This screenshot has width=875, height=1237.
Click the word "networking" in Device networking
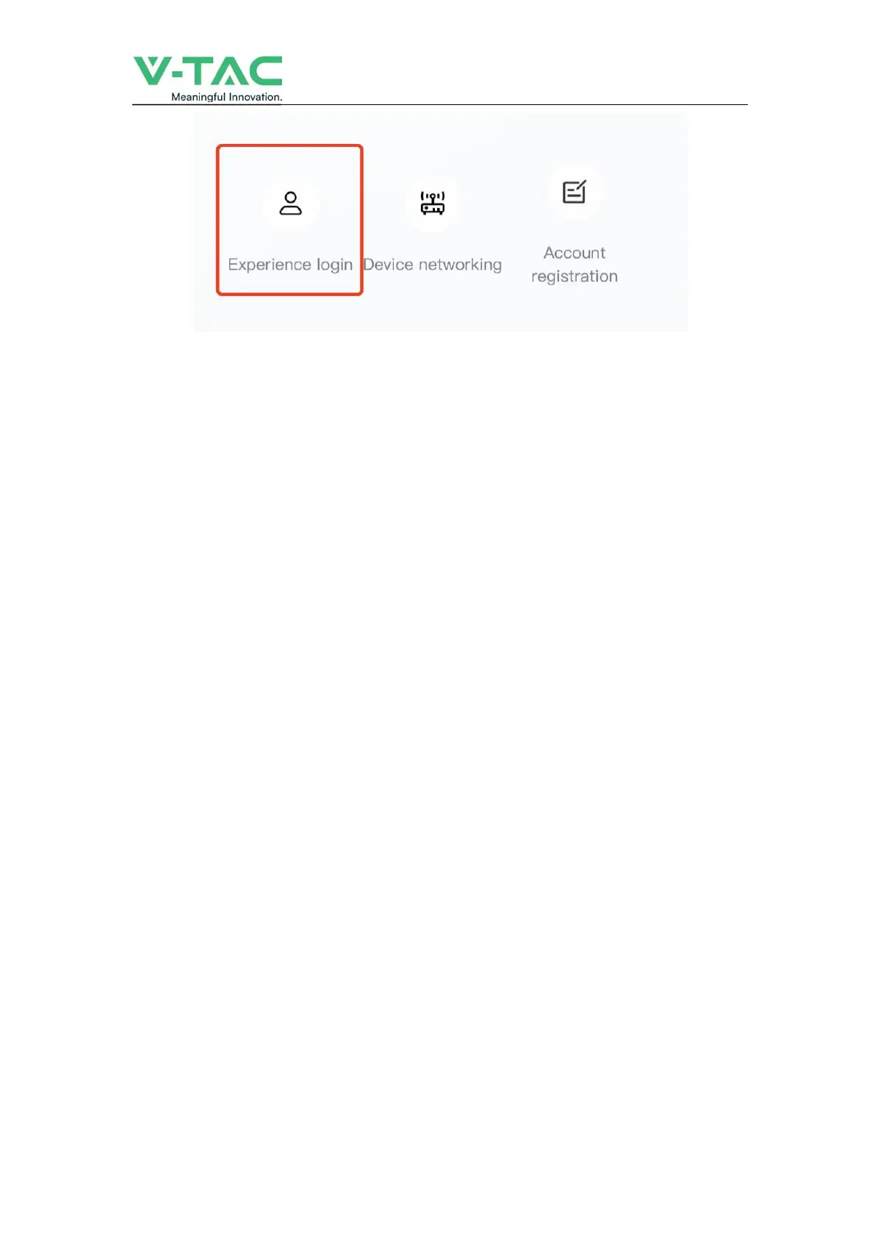click(x=460, y=265)
